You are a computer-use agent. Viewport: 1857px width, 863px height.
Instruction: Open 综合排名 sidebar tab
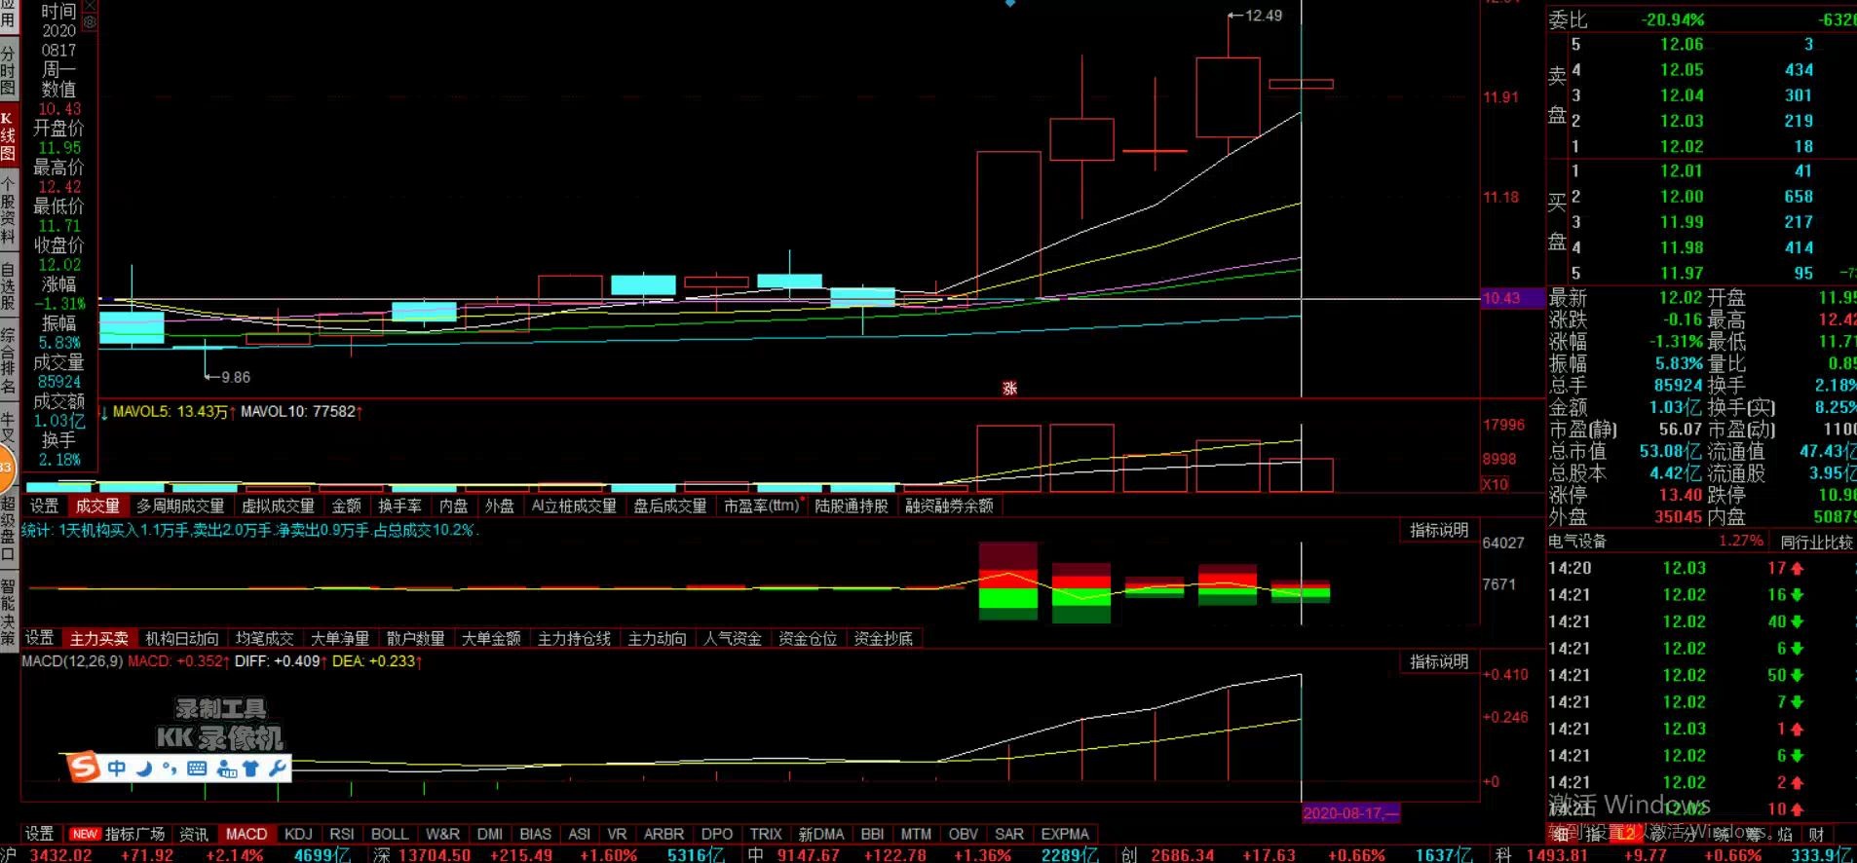(8, 360)
